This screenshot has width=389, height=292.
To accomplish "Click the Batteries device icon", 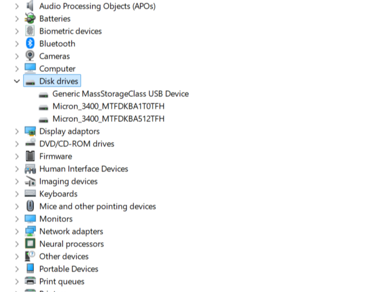I will point(30,19).
